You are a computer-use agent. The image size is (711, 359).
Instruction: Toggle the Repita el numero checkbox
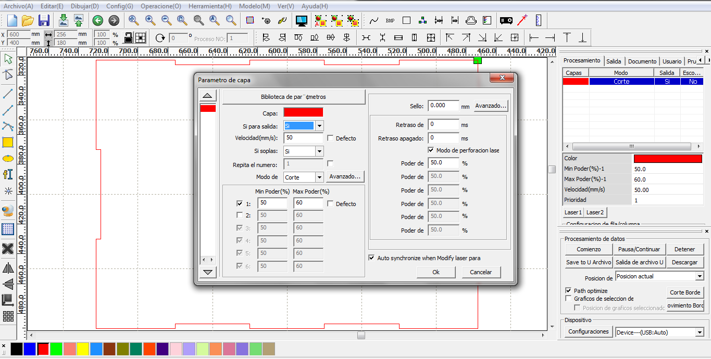[x=330, y=164]
